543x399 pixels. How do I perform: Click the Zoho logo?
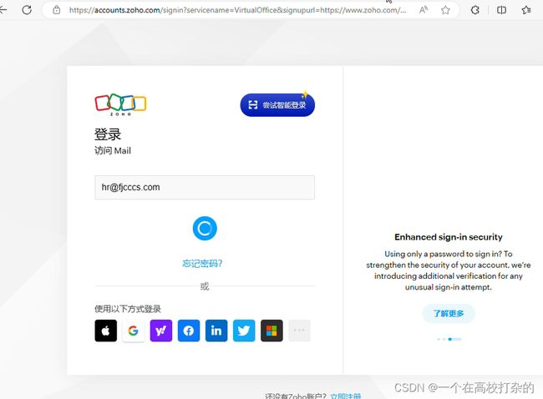pos(120,104)
